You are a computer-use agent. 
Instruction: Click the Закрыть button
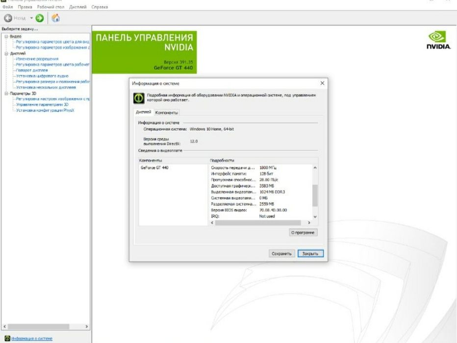coord(310,254)
